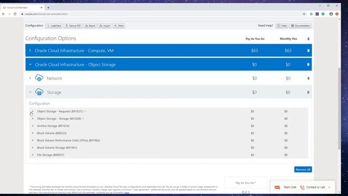Bookmark this page star icon
348x196 pixels.
click(x=304, y=14)
